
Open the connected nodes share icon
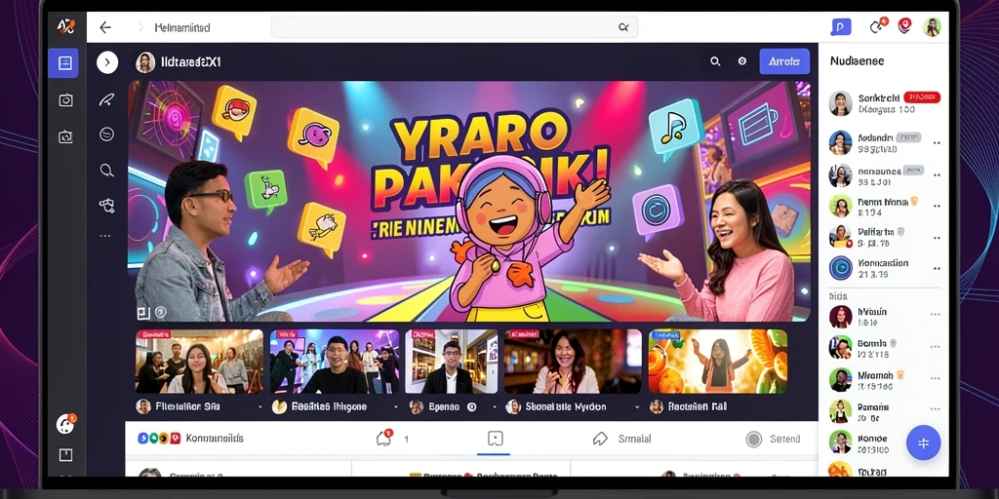pos(106,205)
